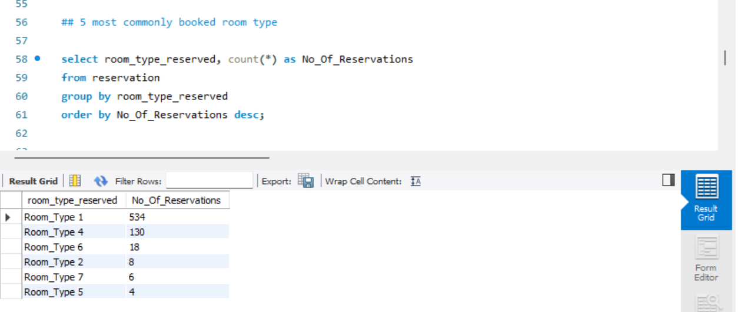
Task: Select the cell showing 534 reservations
Action: (137, 217)
